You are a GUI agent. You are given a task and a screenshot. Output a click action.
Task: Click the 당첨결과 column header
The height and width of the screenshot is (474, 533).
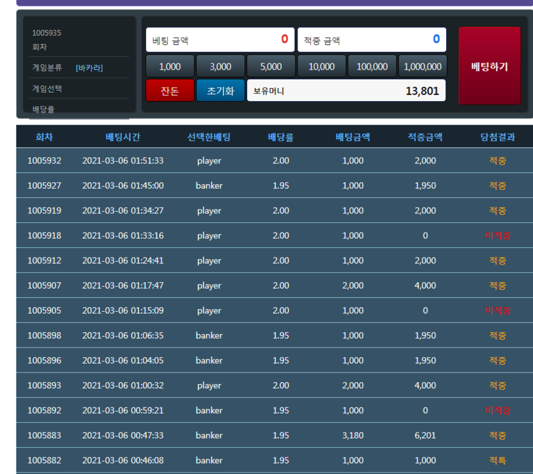click(x=498, y=137)
